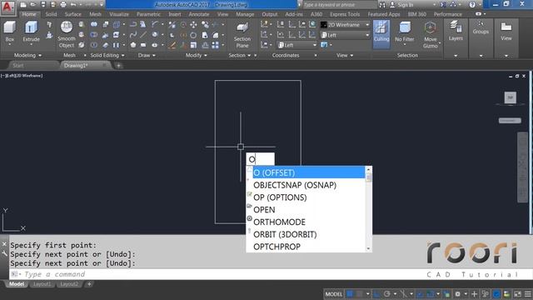
Task: Click the keyword search box in title bar
Action: [339, 5]
